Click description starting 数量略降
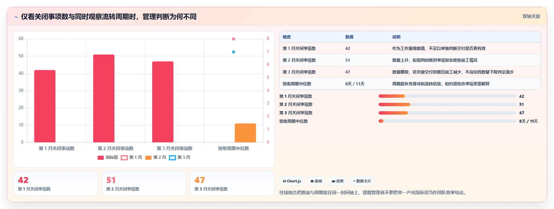Screen dimensions: 554x209 pos(453,72)
